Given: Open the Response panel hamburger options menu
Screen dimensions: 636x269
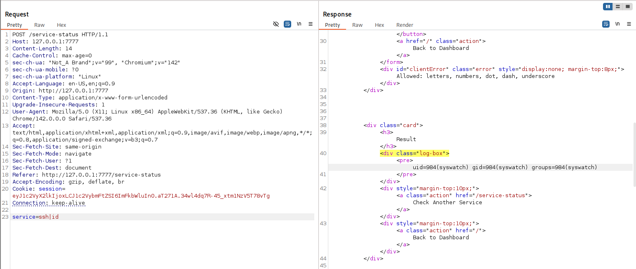Looking at the screenshot, I should pos(629,24).
